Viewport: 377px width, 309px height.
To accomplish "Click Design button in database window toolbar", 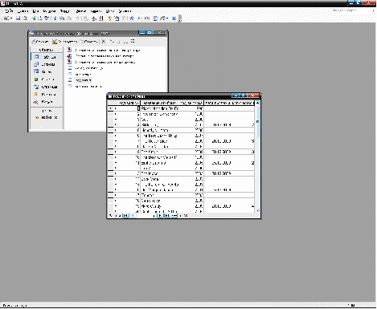I will [x=64, y=42].
